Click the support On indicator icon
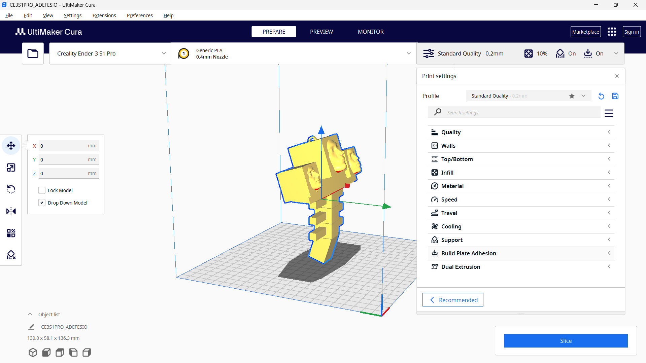646x363 pixels. click(x=560, y=53)
